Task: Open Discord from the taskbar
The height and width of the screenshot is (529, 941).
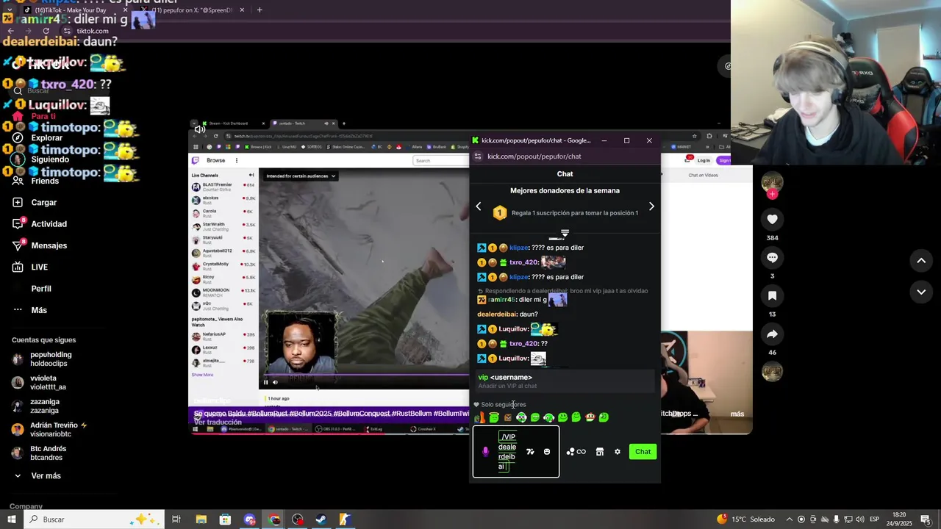Action: point(250,519)
